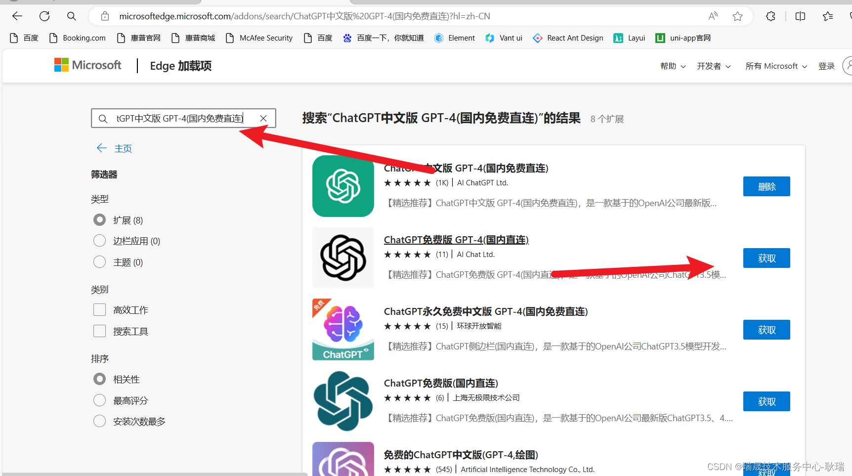The width and height of the screenshot is (852, 476).
Task: Open teal ChatGPT免费版(国内直连) extension icon
Action: point(343,401)
